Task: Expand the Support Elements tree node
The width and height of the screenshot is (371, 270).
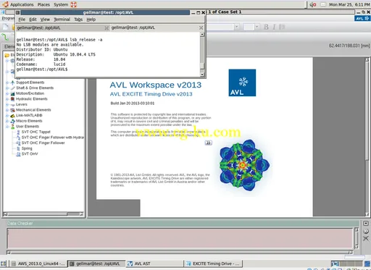Action: point(7,83)
